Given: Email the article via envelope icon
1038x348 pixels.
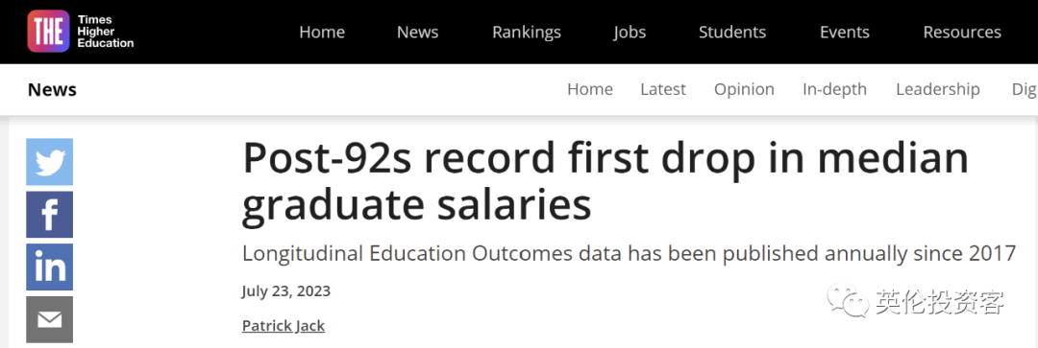Looking at the screenshot, I should [50, 319].
